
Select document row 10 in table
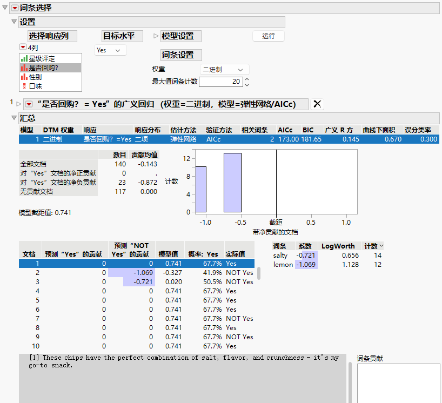click(x=137, y=346)
